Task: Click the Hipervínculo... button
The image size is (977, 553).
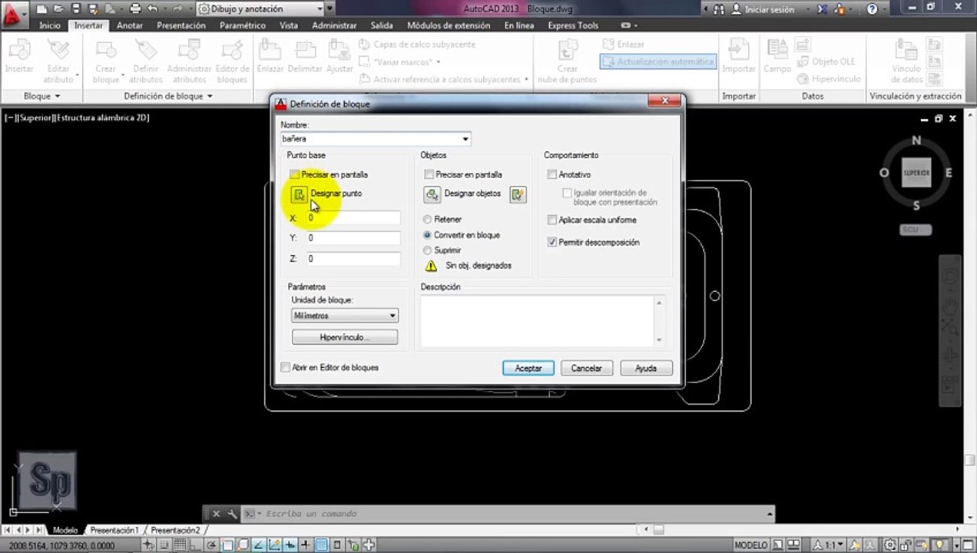Action: [345, 337]
